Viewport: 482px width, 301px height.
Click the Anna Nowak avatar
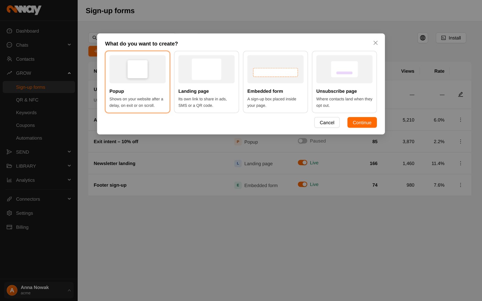click(12, 290)
